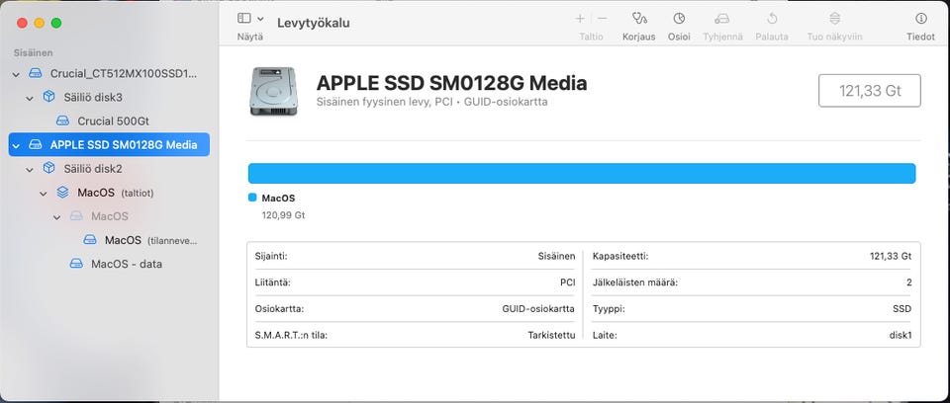Collapse the APPLE SSD SM0128G Media chevron

click(16, 146)
